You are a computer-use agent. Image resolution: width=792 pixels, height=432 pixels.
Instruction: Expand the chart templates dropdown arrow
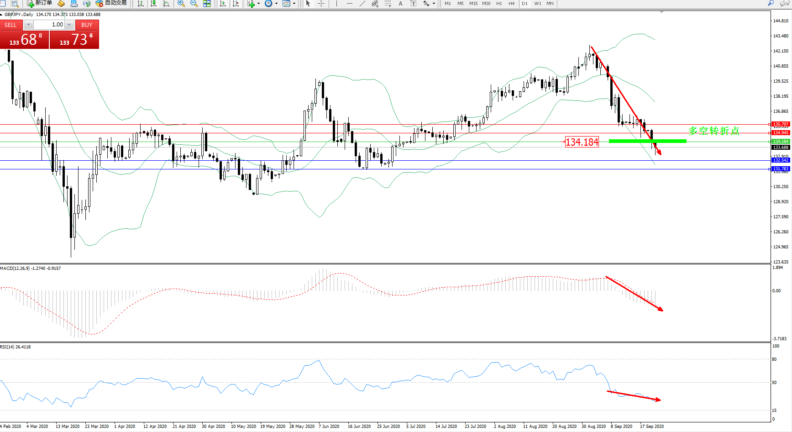[294, 4]
